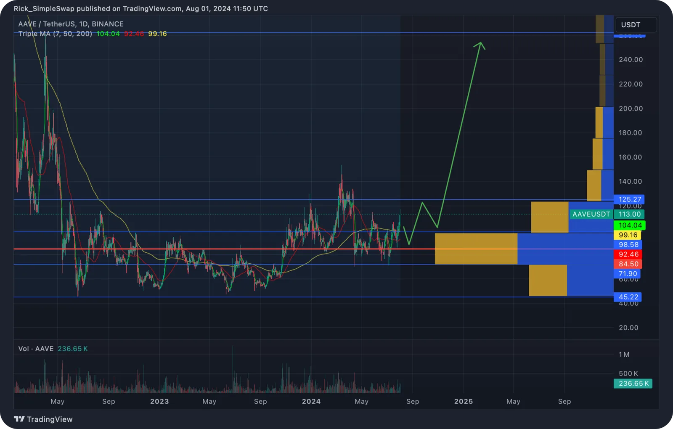
Task: Click the 2024 label on time axis
Action: tap(311, 402)
